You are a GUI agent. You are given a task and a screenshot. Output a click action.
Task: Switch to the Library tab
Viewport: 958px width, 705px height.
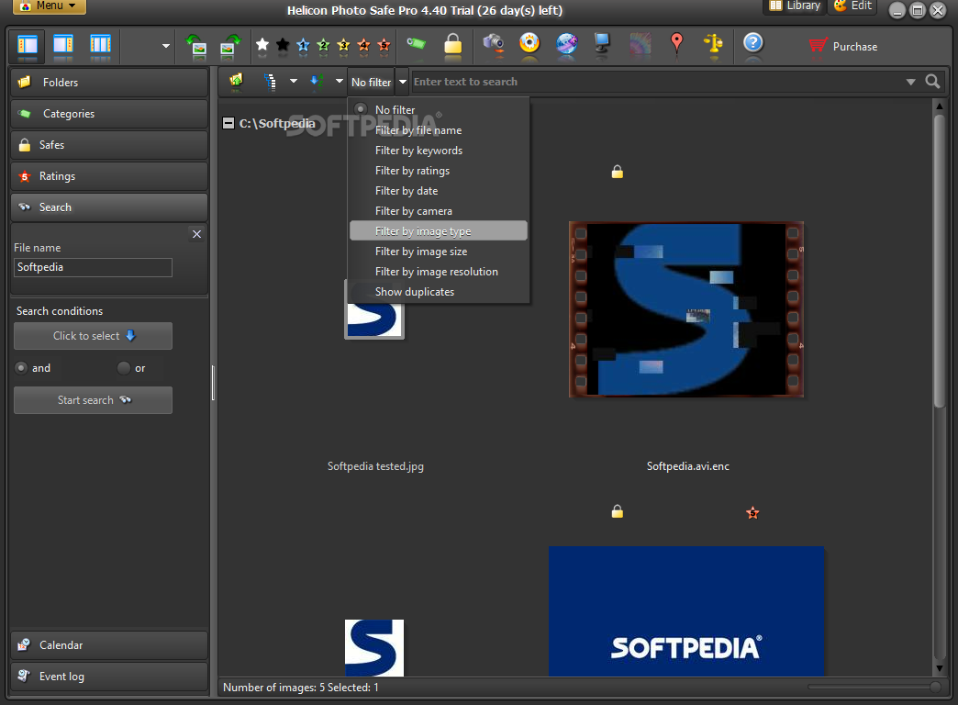pos(795,6)
